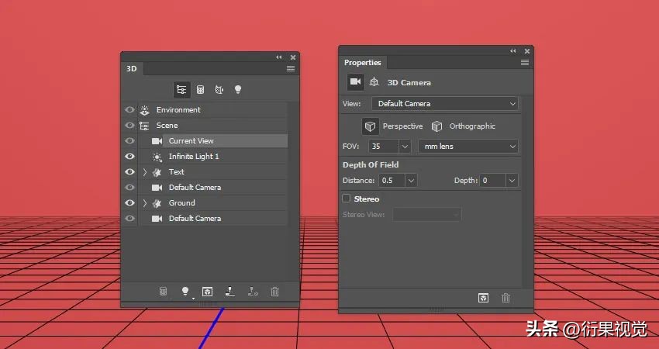Click the trash icon in Properties panel

(505, 298)
